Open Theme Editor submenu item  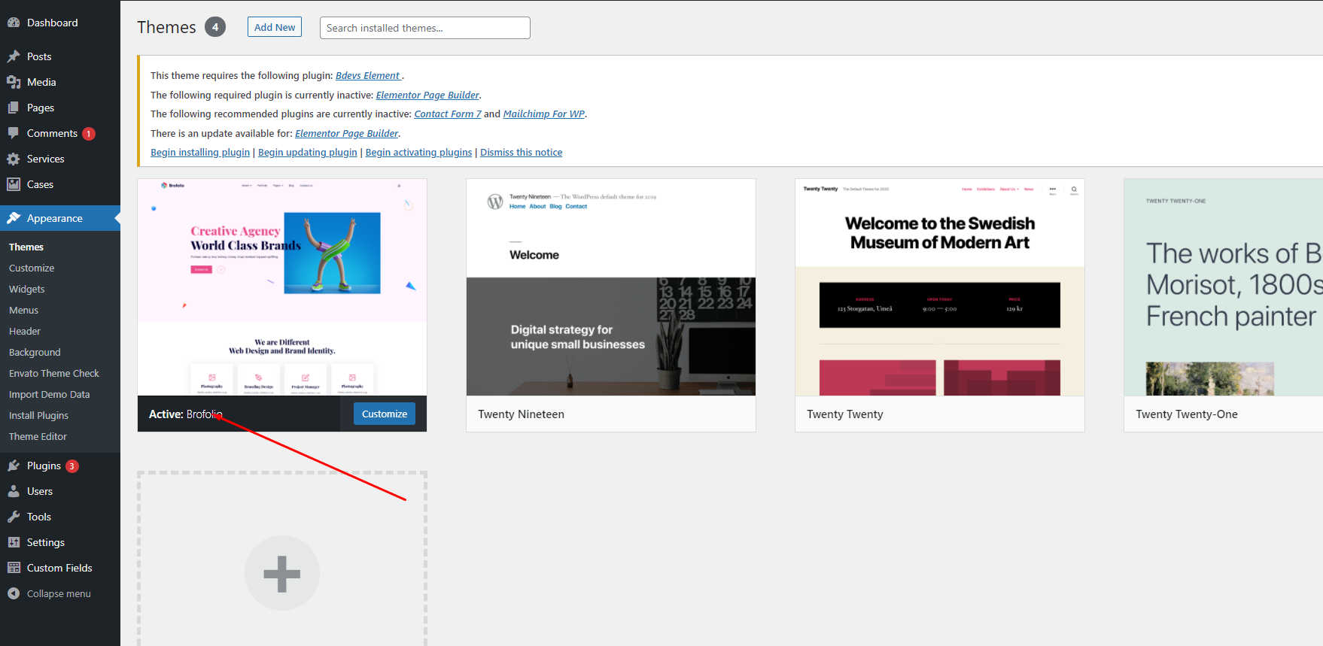click(38, 436)
